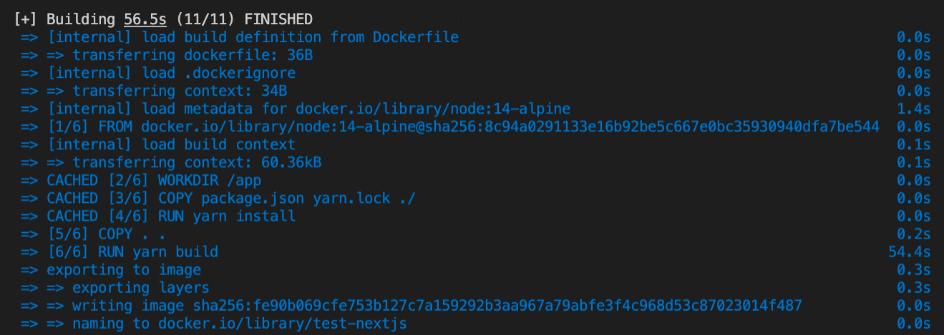This screenshot has width=944, height=335.
Task: Click the 'CACHED [4/6] RUN yarn install' step
Action: pos(171,216)
